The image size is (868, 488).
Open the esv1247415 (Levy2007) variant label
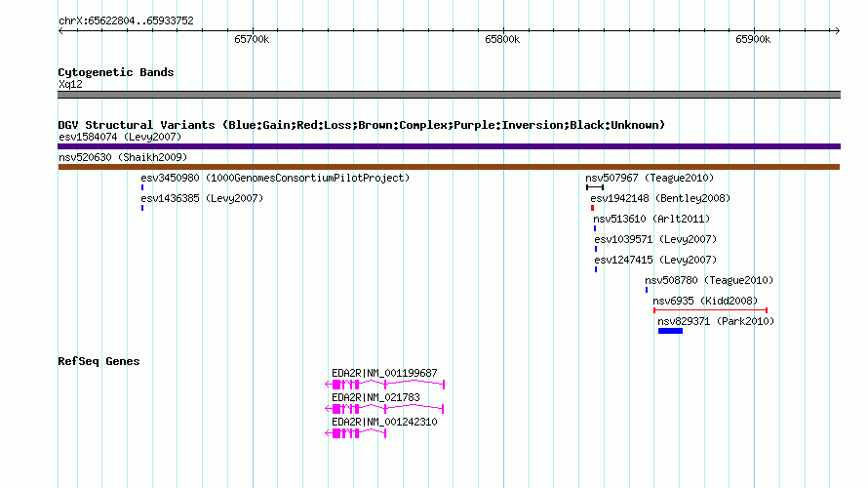655,260
